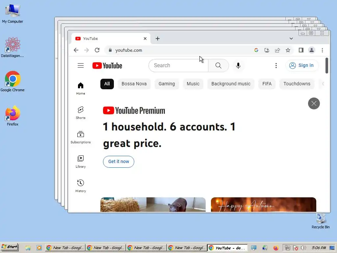
Task: Bookmark this tab with the star icon
Action: (288, 50)
